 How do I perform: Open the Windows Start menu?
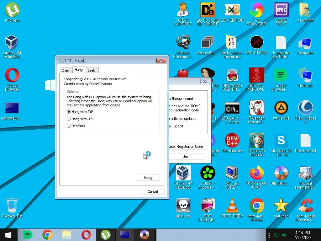click(x=8, y=235)
